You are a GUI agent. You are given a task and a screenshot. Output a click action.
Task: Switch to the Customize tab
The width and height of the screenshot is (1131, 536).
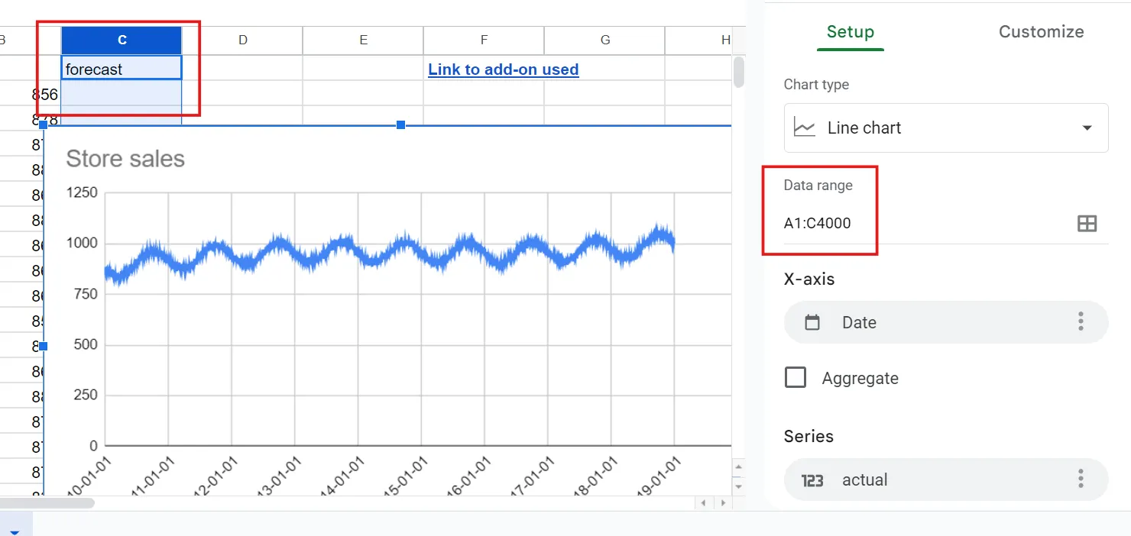pyautogui.click(x=1041, y=31)
